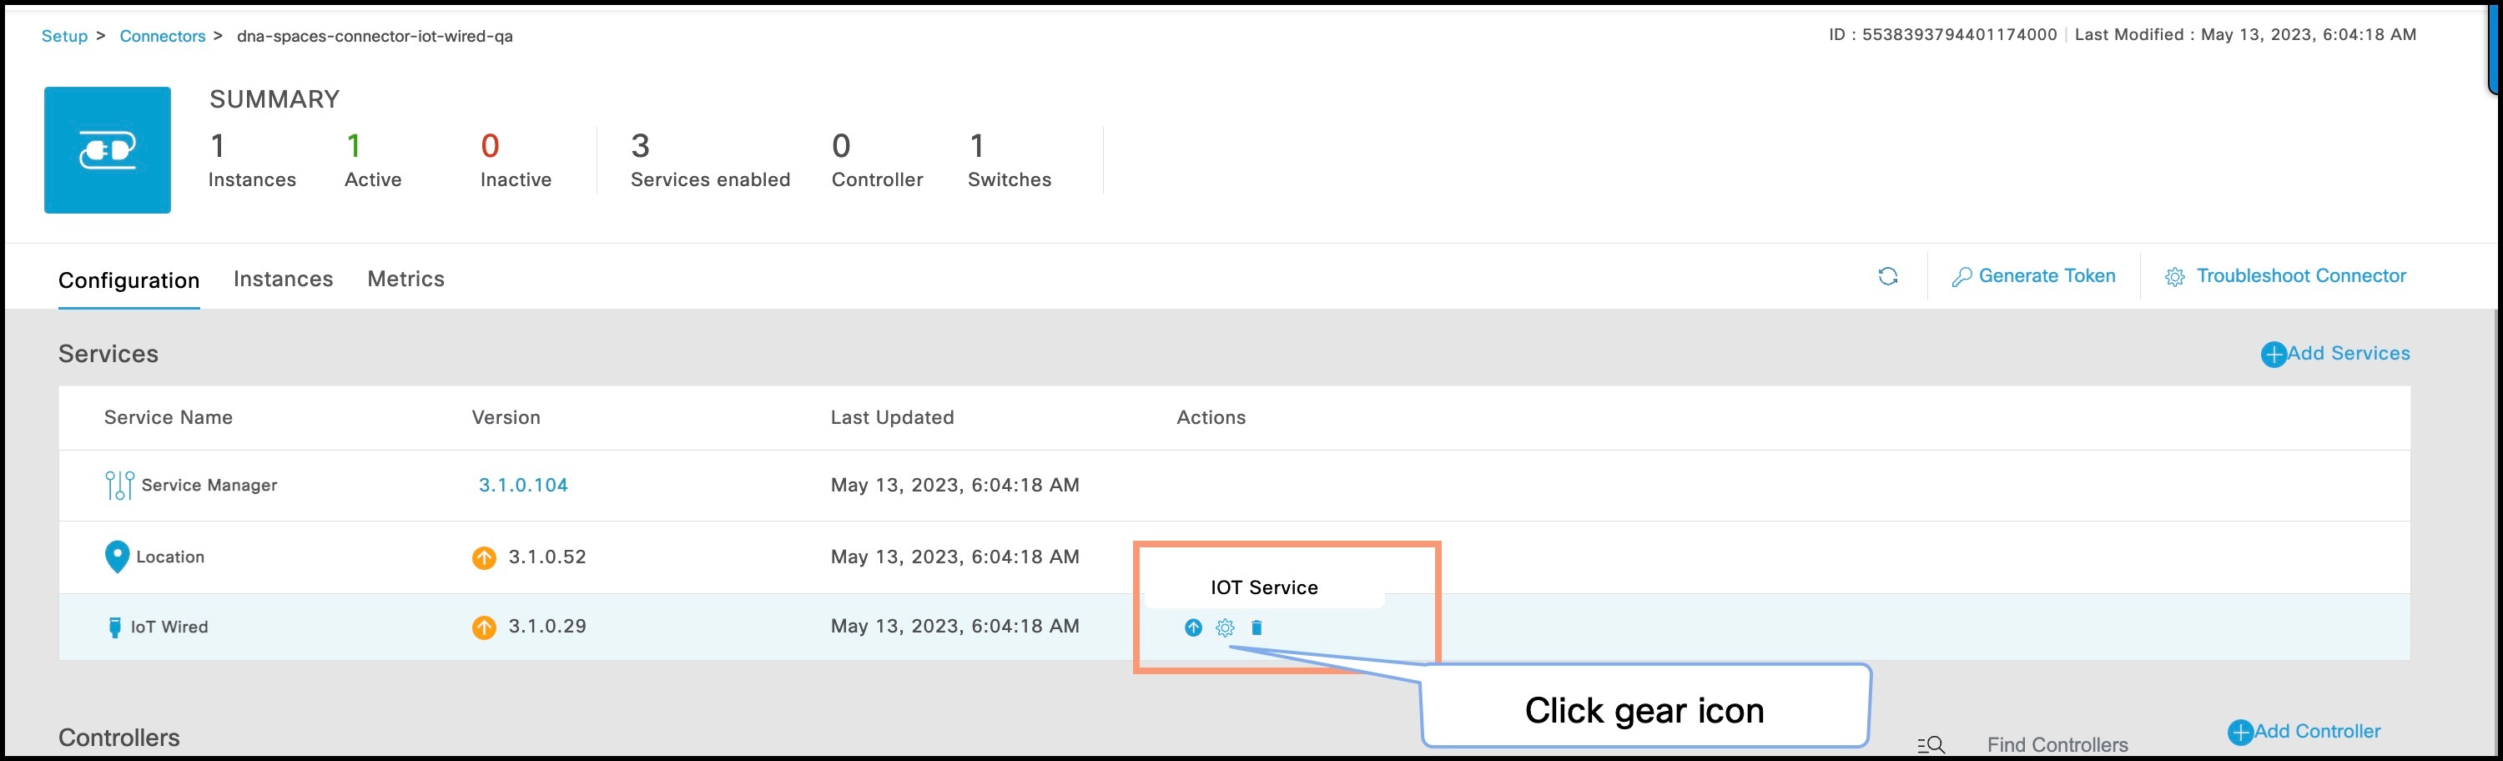
Task: Click upgrade arrow in IOT Service actions
Action: [1193, 627]
